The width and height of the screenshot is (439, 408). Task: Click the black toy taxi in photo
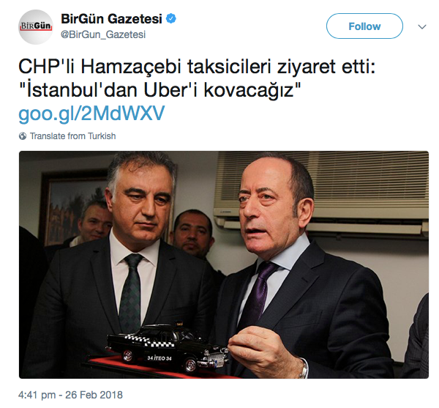[167, 347]
